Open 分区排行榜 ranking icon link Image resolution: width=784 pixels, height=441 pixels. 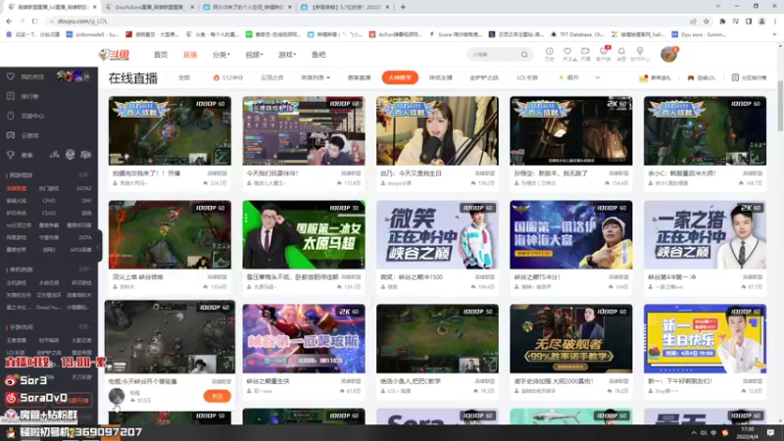click(749, 78)
